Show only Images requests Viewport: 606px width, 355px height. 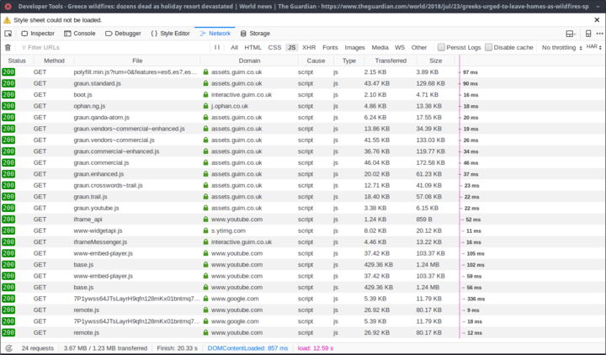tap(354, 48)
